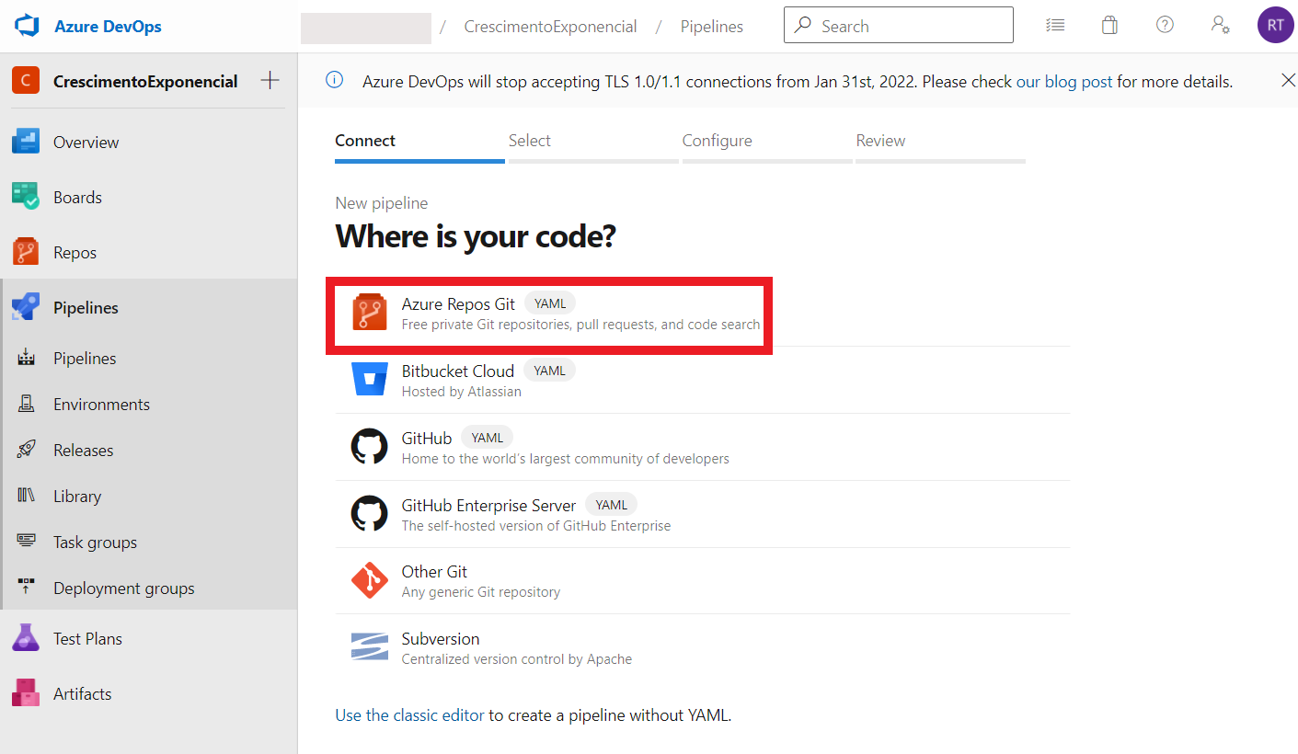The height and width of the screenshot is (754, 1298).
Task: Choose GitHub Enterprise Server option
Action: (703, 514)
